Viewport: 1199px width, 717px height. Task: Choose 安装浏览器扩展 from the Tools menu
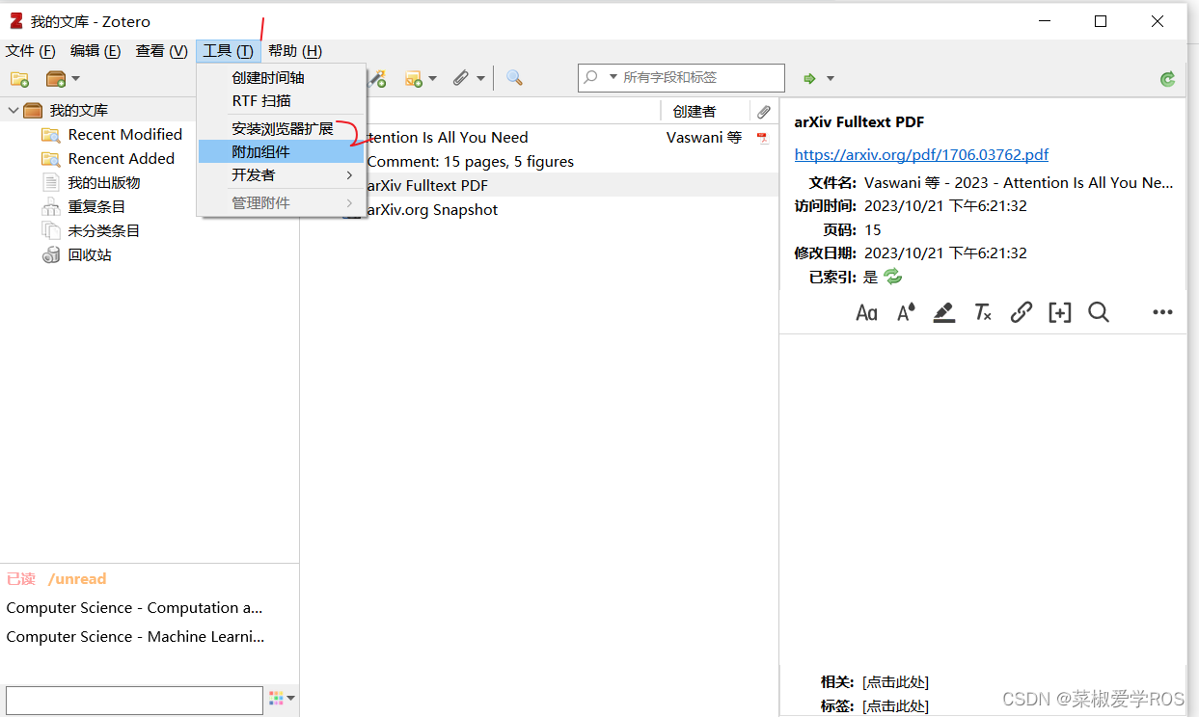pos(282,128)
